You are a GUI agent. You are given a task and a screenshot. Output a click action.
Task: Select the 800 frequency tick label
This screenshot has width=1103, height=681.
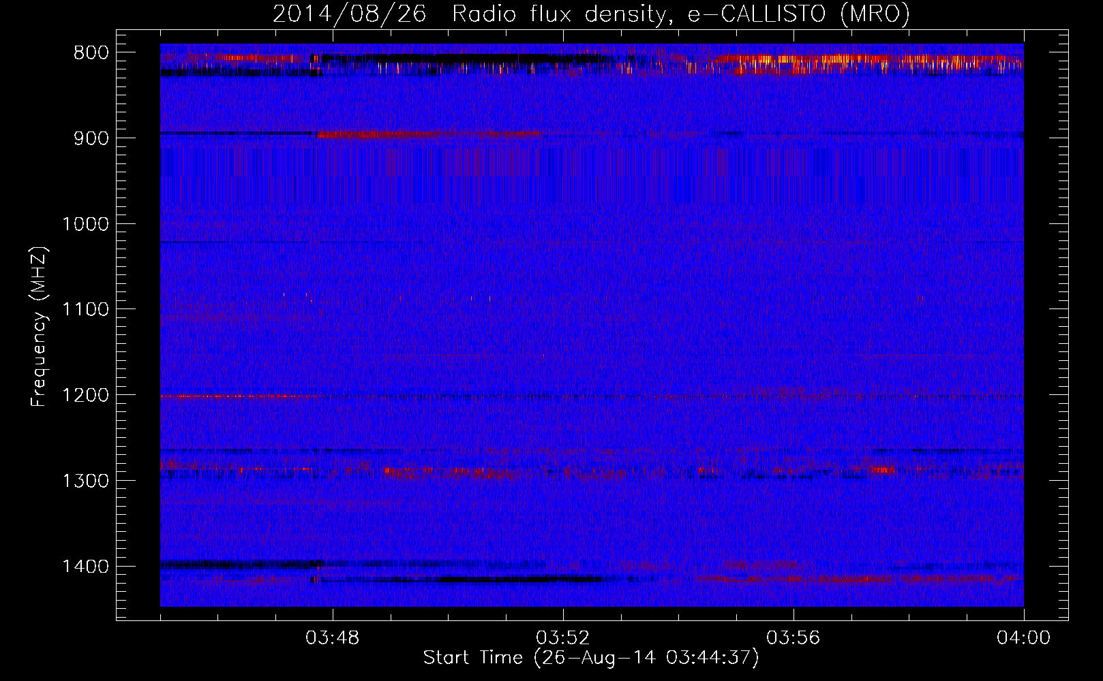pos(91,53)
